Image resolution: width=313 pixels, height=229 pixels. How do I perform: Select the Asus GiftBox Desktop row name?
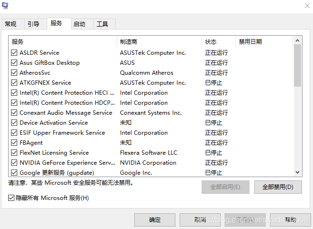[50, 63]
